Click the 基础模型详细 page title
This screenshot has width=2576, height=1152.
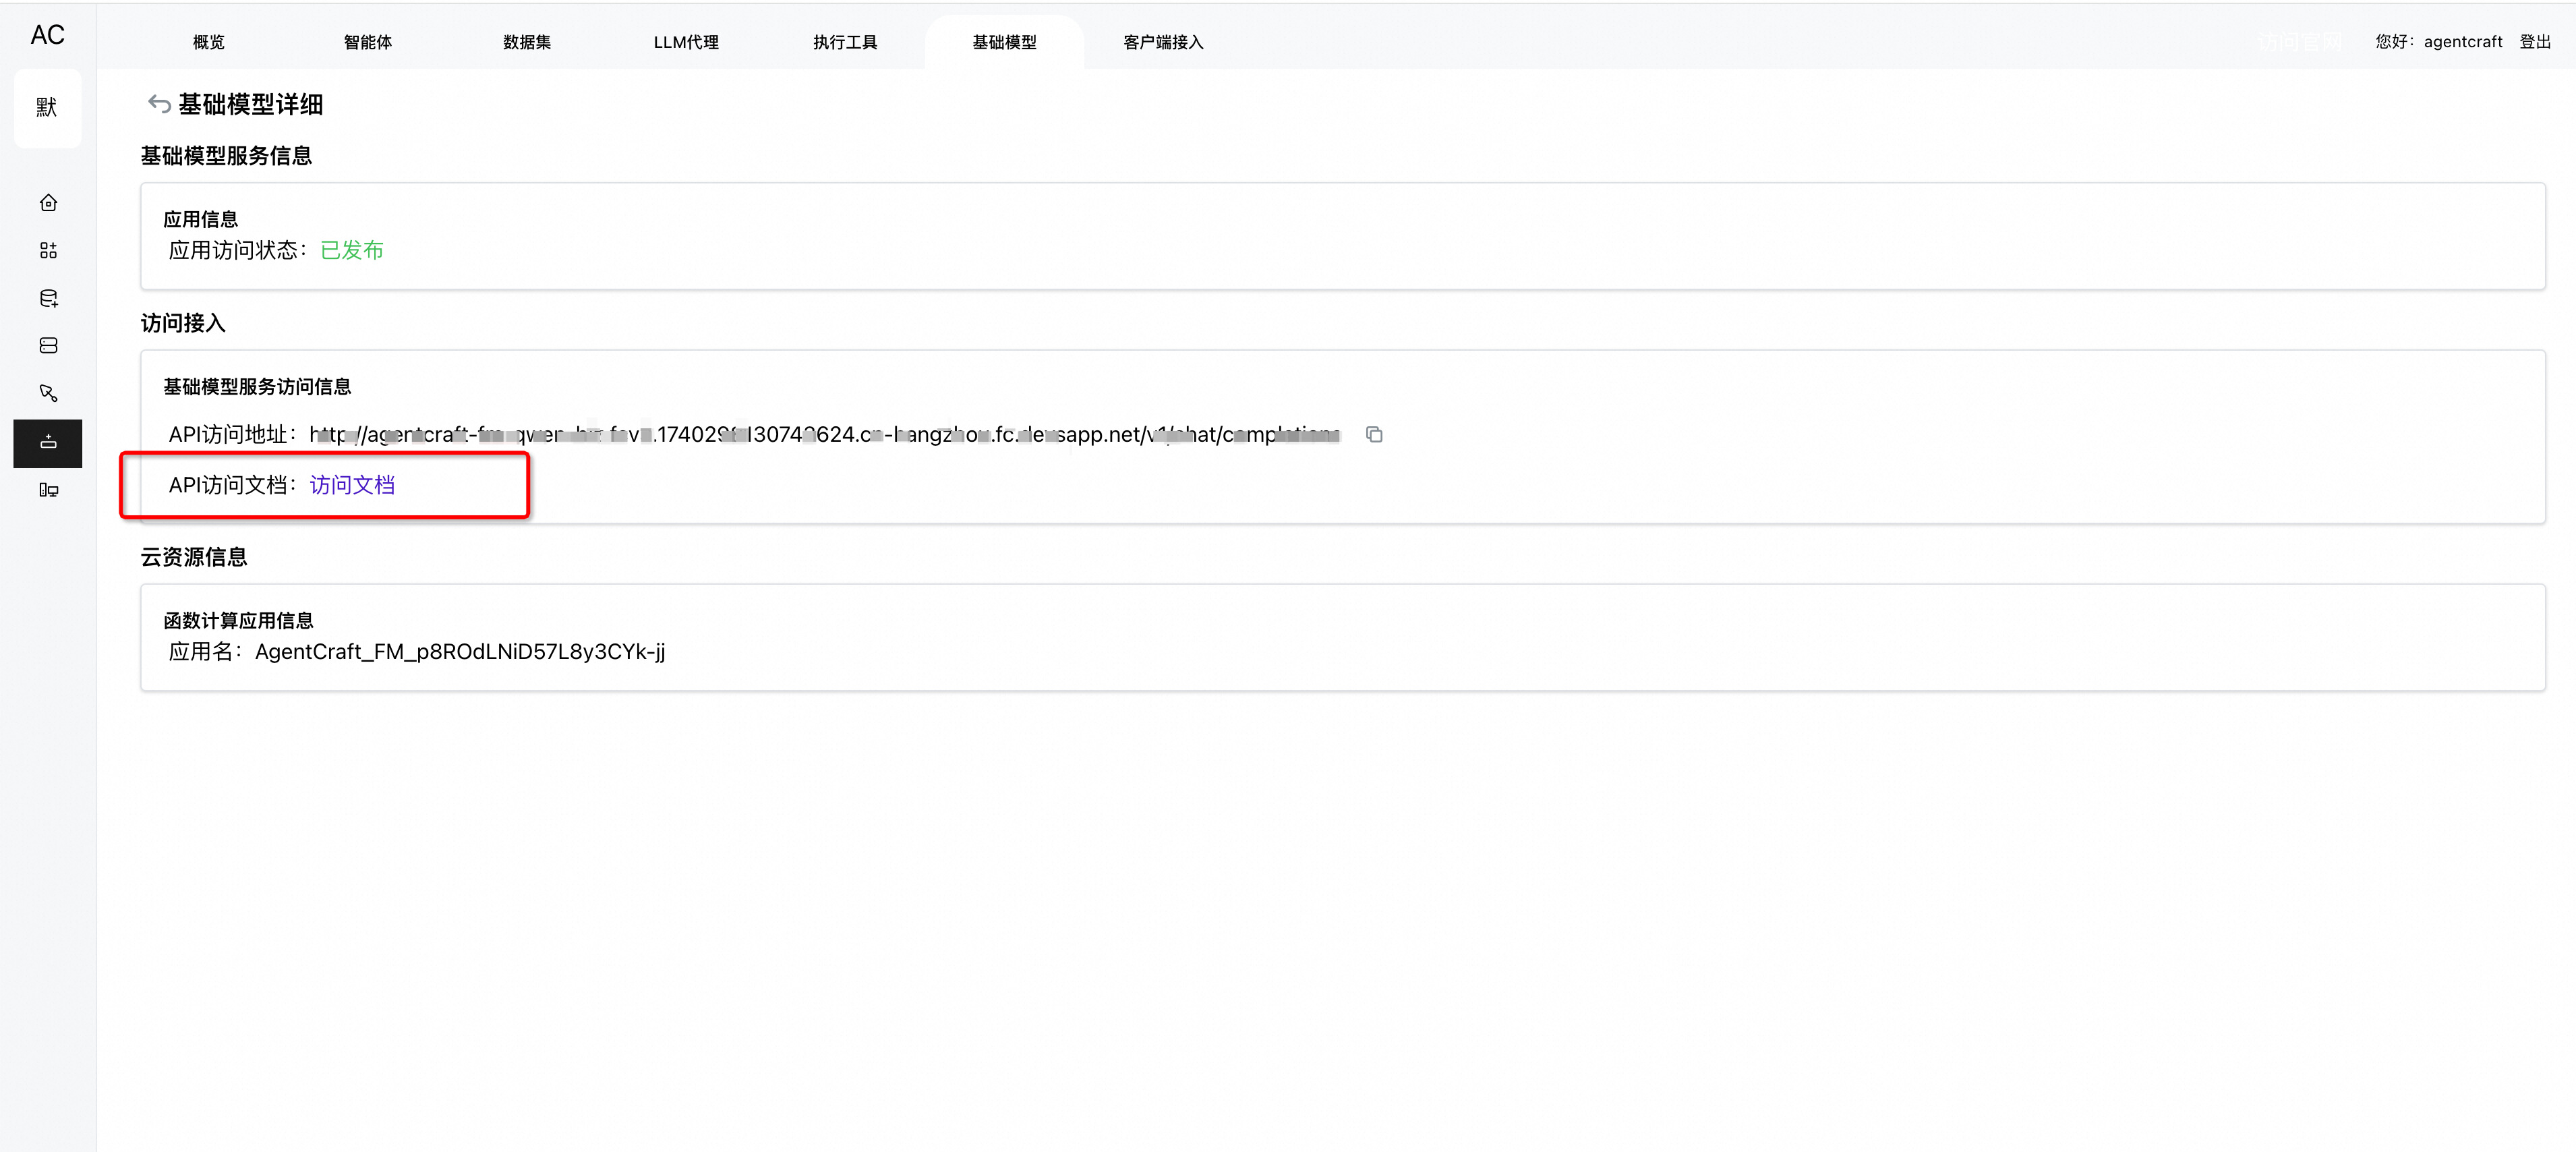click(251, 104)
